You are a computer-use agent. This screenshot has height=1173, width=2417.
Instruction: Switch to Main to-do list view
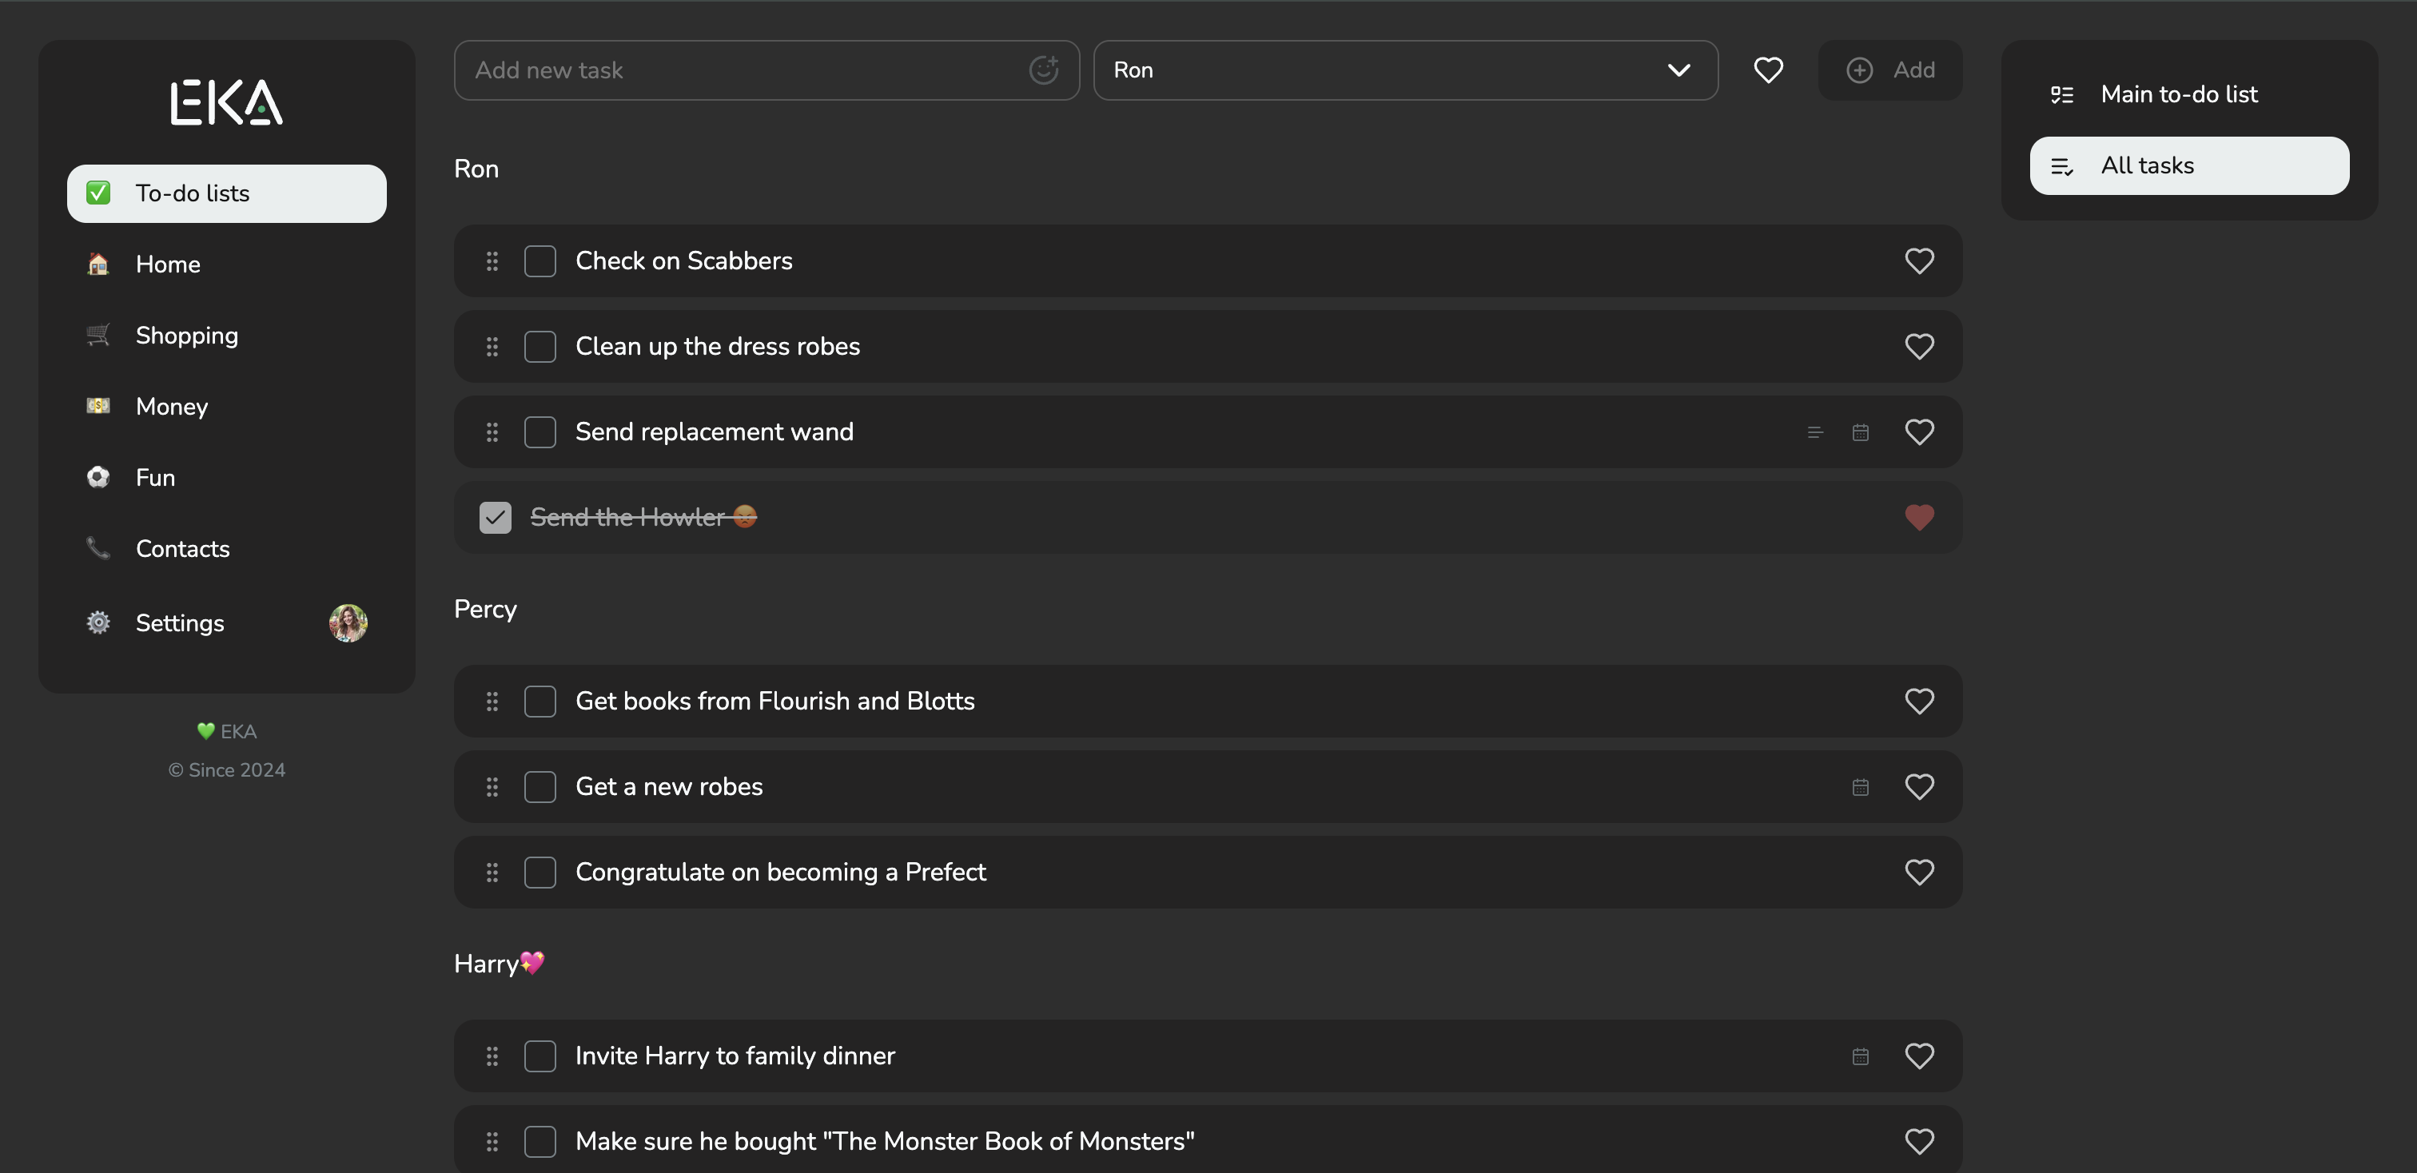coord(2189,93)
